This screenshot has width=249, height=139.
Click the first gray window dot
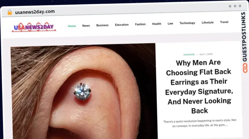[x=230, y=6]
